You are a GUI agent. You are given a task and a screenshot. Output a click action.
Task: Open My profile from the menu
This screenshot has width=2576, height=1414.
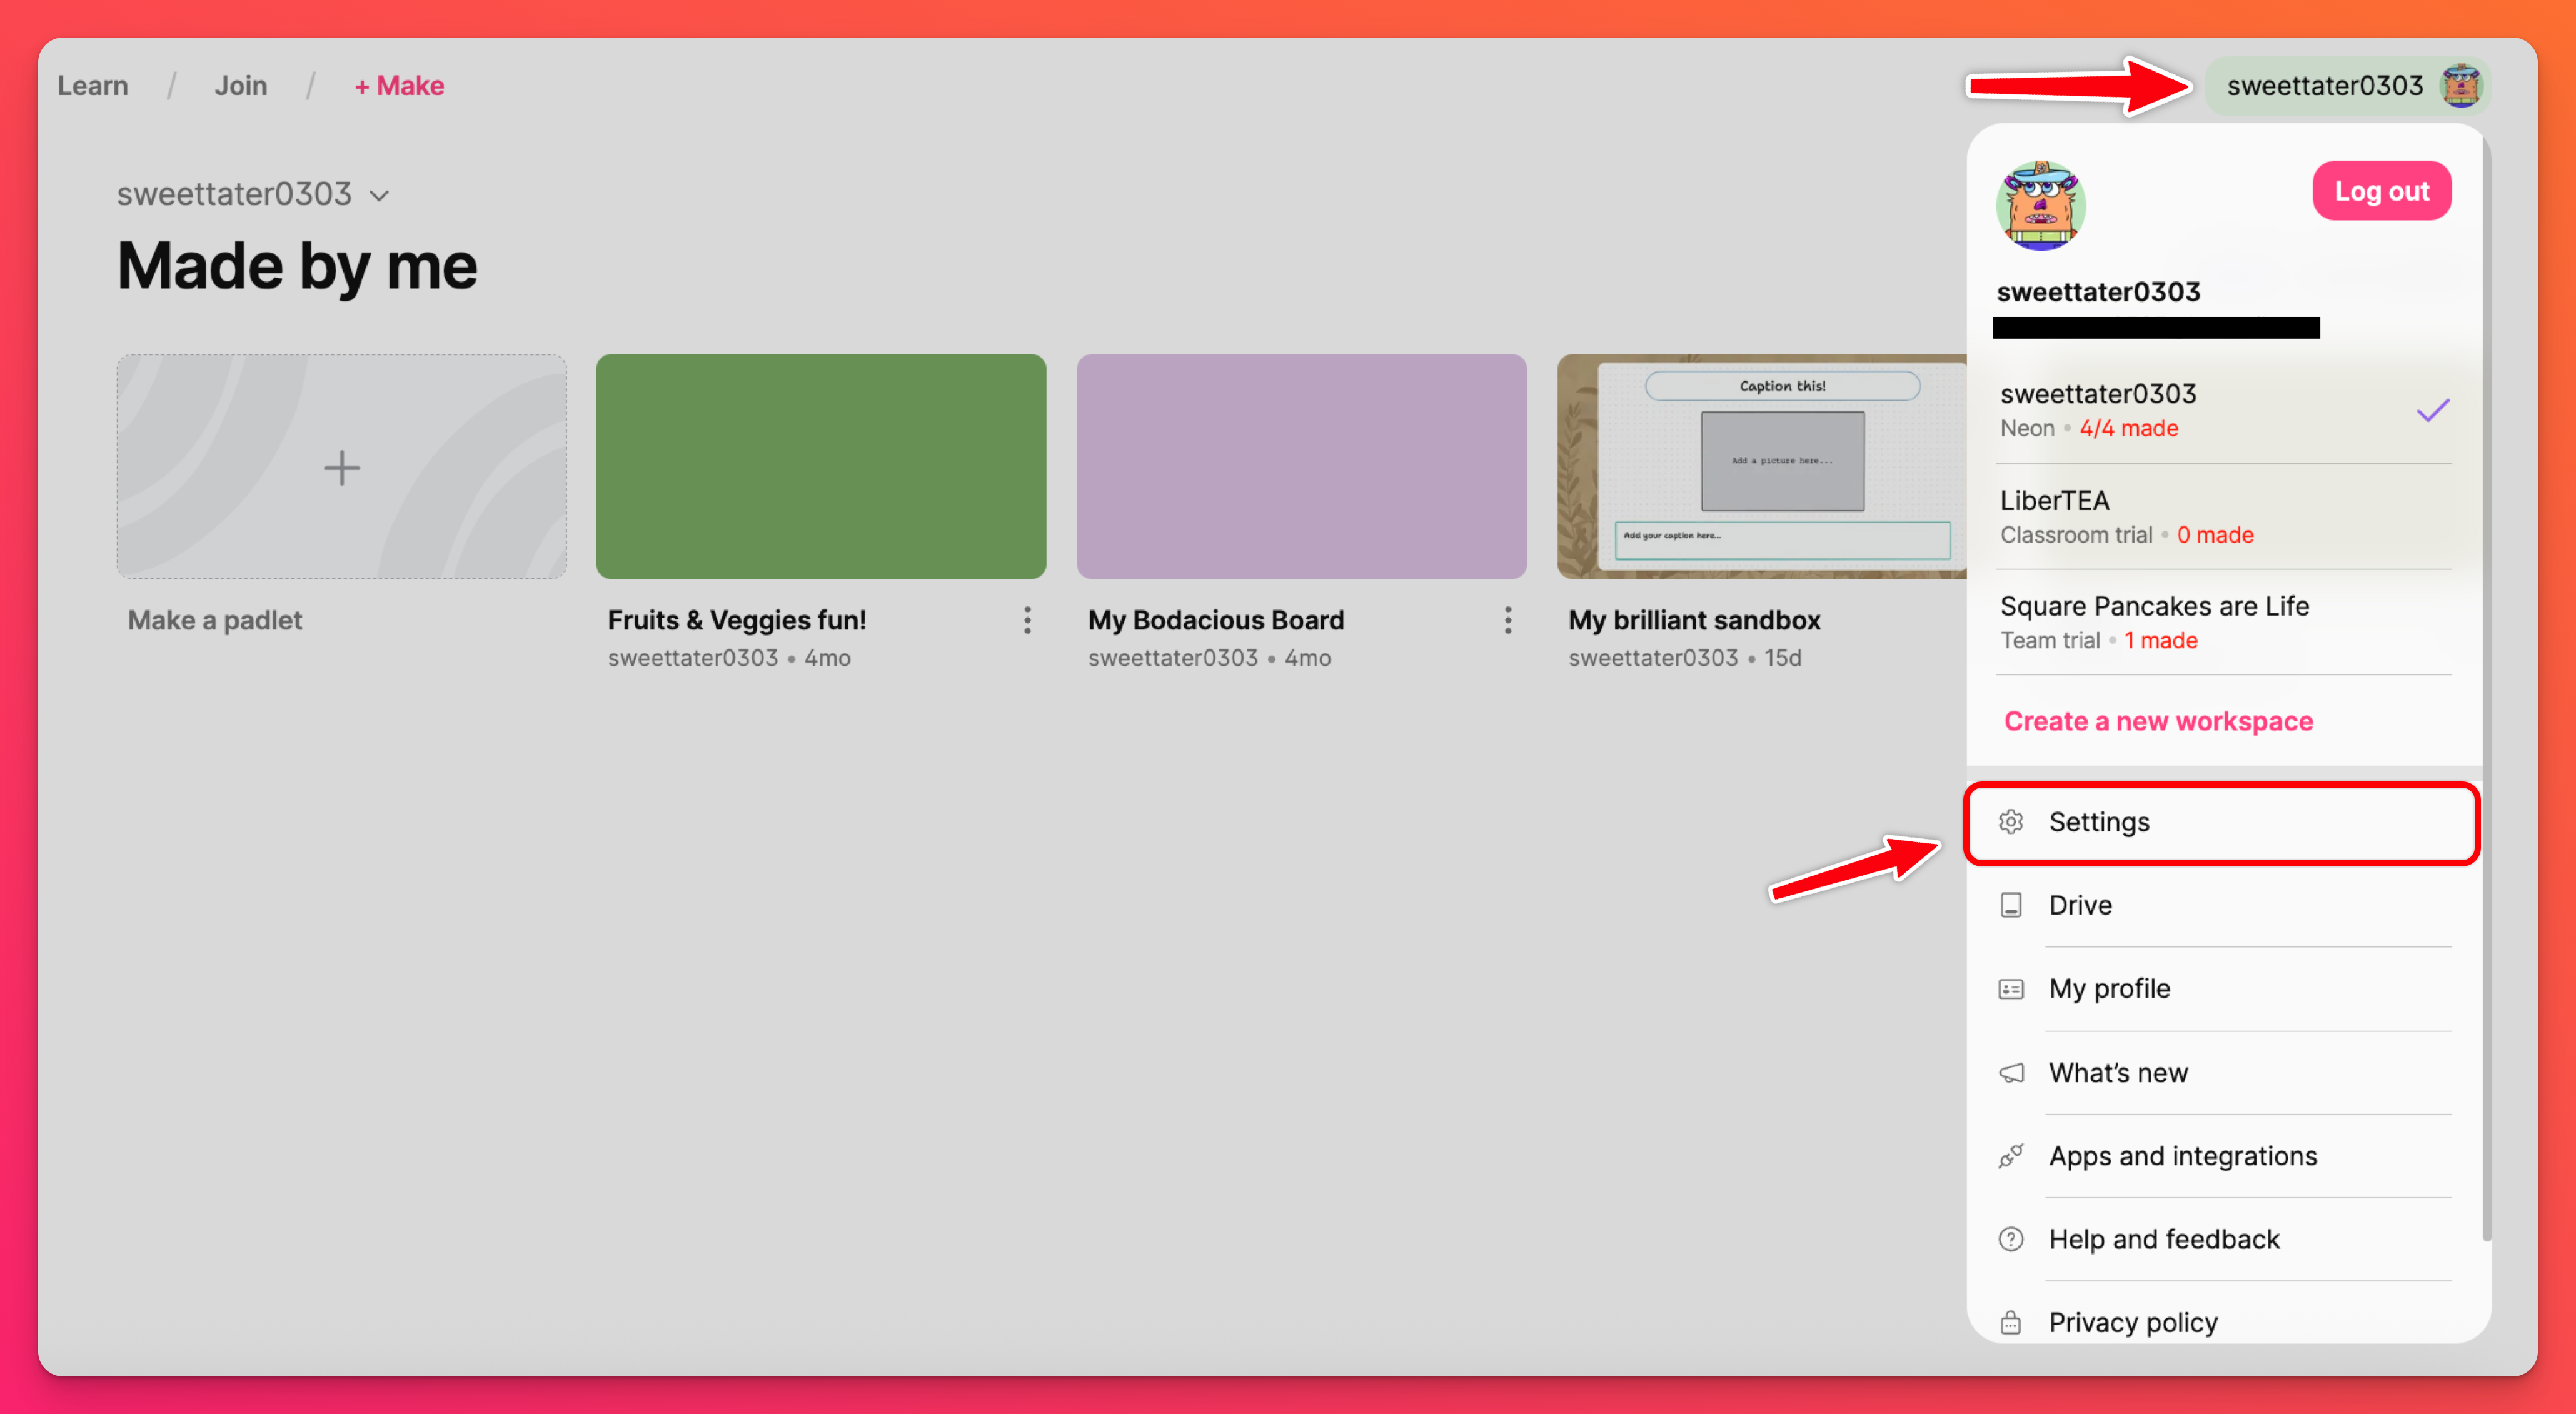(2222, 989)
